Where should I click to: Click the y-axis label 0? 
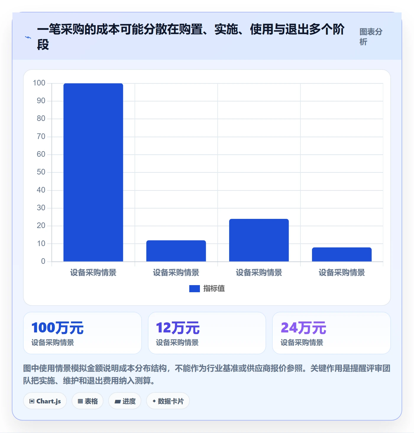pos(43,261)
